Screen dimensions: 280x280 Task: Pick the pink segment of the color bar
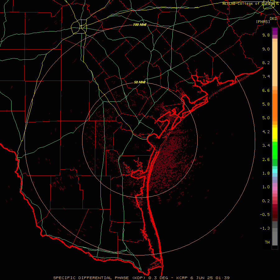click(275, 189)
